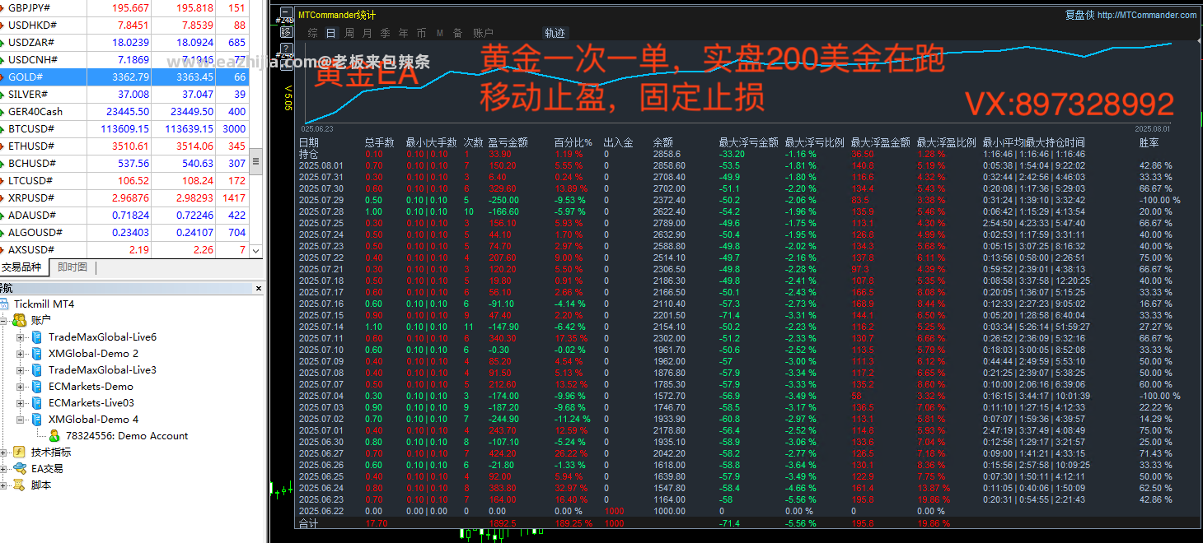
Task: Click the ECMarkets-Live03 server icon
Action: coord(37,402)
